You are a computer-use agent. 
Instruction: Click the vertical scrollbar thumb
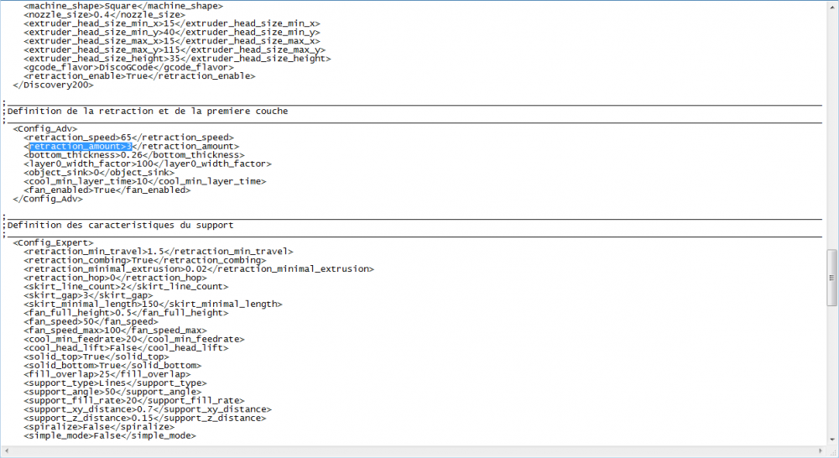[831, 278]
